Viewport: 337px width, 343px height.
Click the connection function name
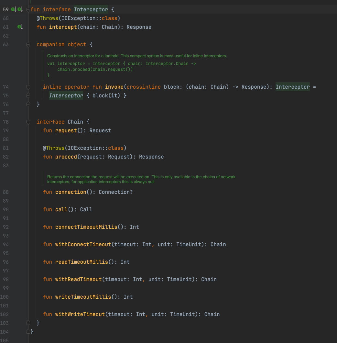click(x=71, y=192)
